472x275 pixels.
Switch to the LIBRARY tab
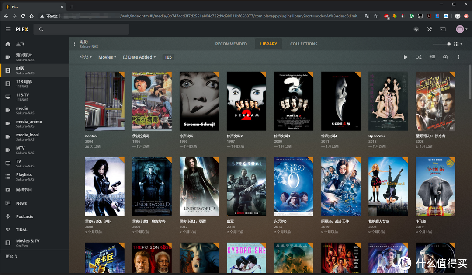(268, 44)
